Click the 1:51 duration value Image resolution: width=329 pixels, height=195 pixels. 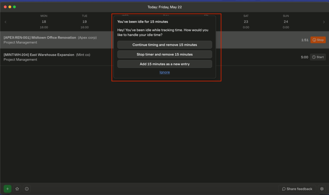(x=305, y=40)
